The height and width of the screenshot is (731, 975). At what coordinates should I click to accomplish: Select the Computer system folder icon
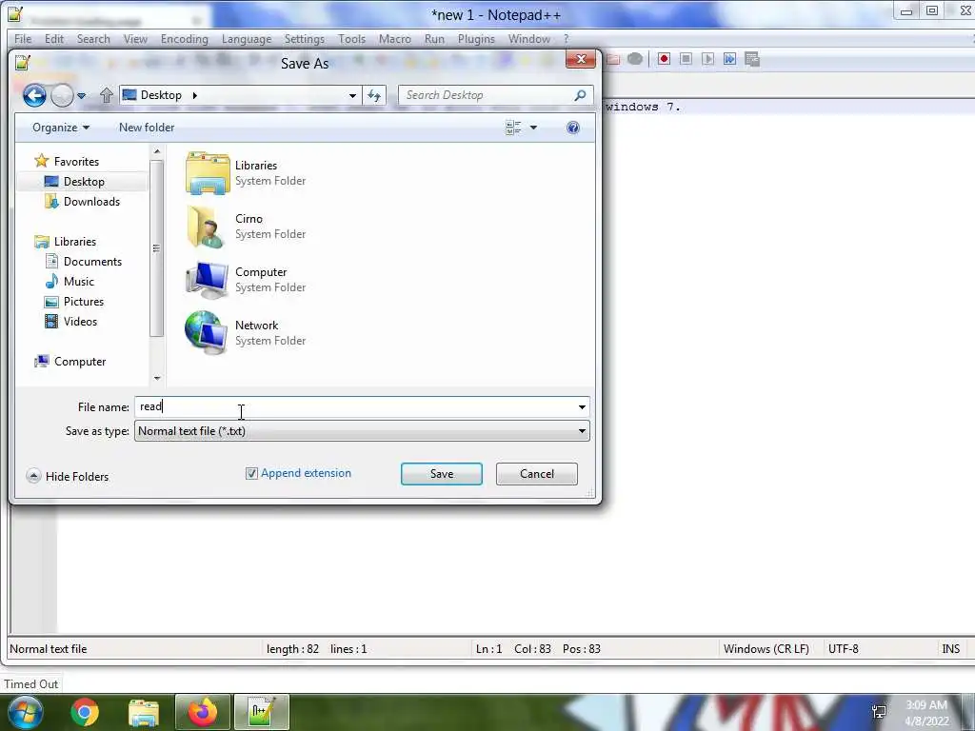[207, 280]
